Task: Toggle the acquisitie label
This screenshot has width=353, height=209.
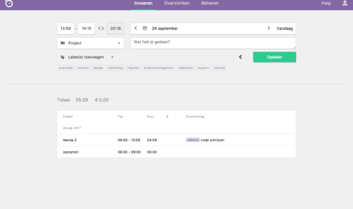Action: [66, 68]
